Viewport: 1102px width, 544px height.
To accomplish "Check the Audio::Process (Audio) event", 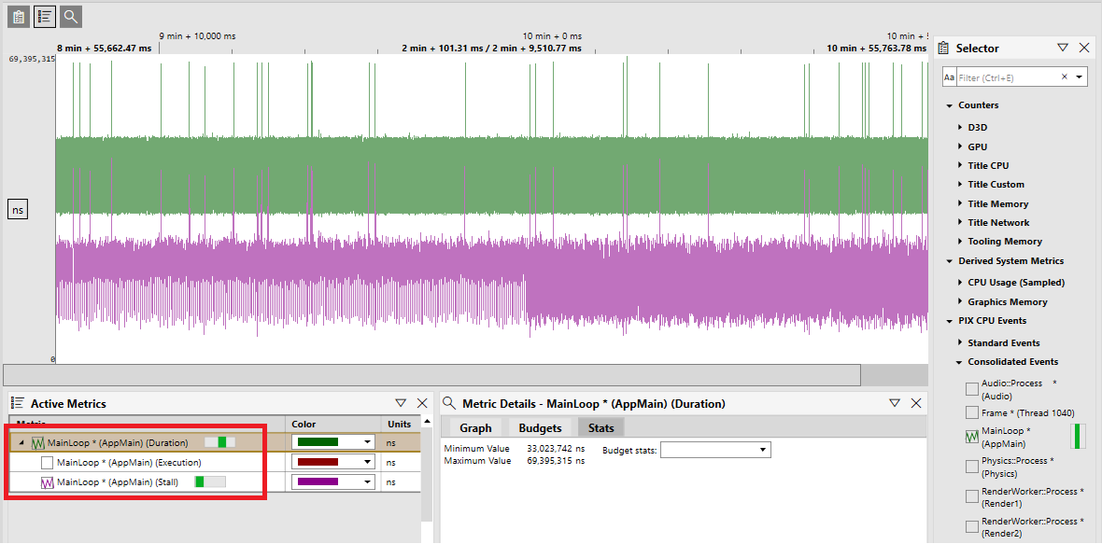I will pyautogui.click(x=972, y=390).
